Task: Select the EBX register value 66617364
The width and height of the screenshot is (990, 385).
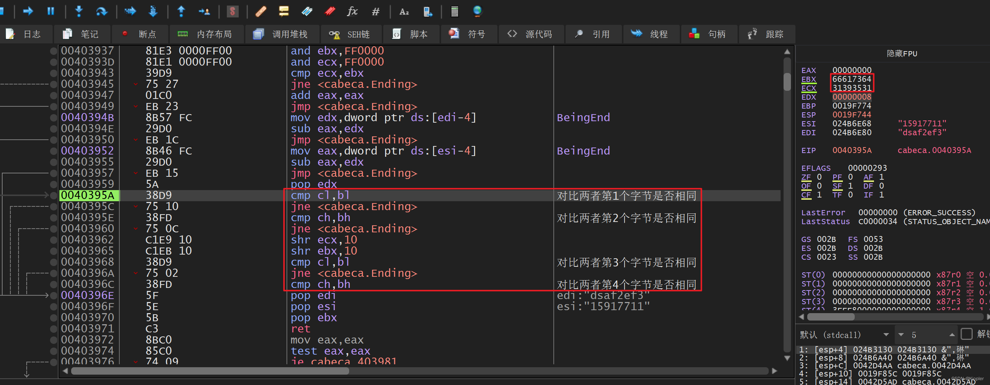Action: 852,79
